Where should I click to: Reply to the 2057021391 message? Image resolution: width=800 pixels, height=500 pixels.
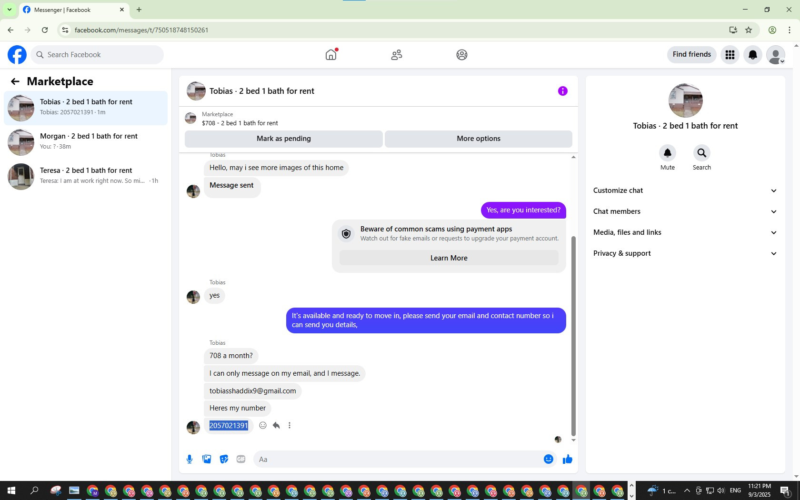tap(276, 425)
